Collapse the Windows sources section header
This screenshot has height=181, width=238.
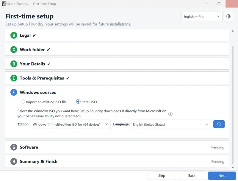coord(117,92)
